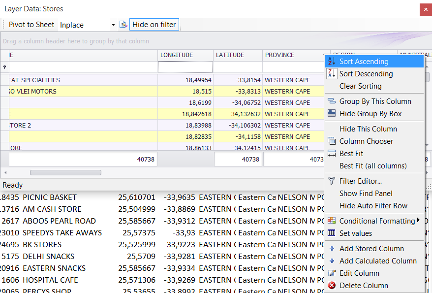This screenshot has height=293, width=432.
Task: Click the Group By This Column icon
Action: [332, 101]
